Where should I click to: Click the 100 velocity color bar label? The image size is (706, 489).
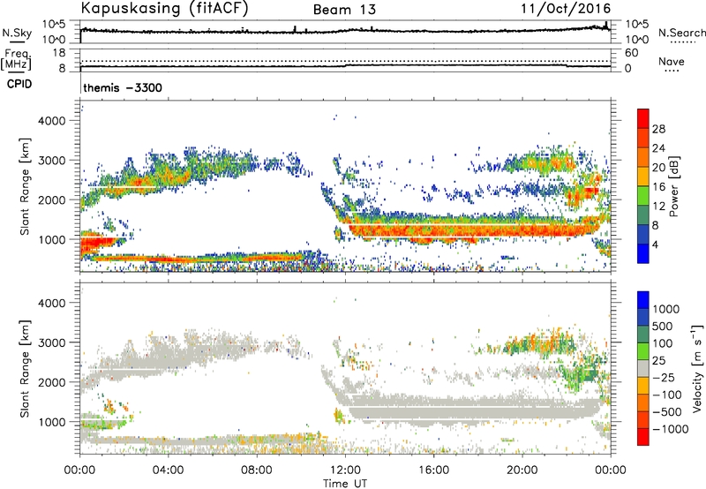[x=663, y=343]
